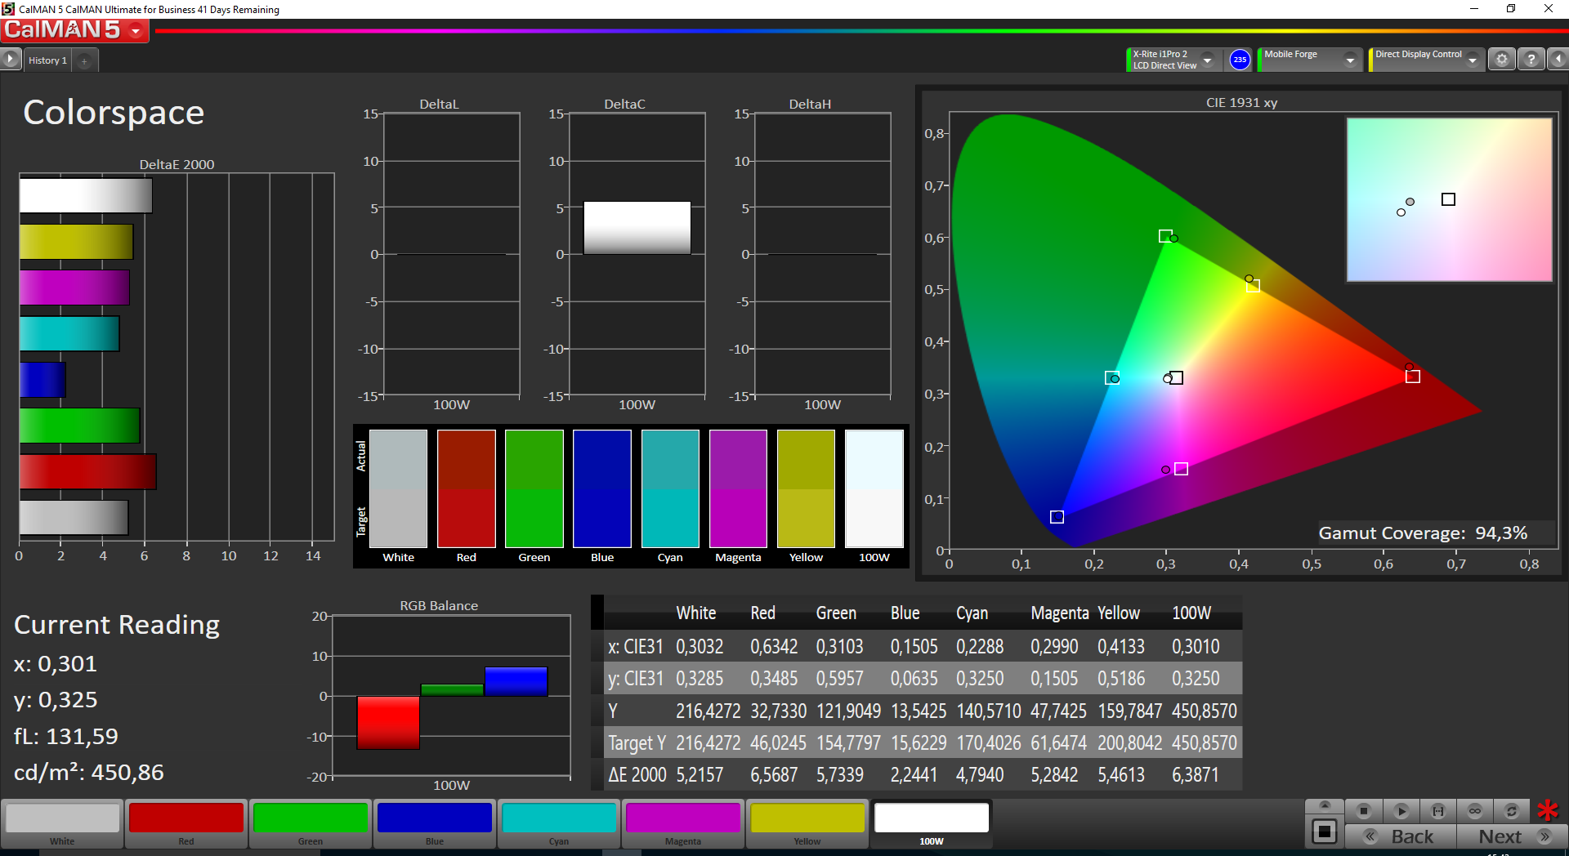Switch to the History 1 tab
This screenshot has height=856, width=1569.
47,60
